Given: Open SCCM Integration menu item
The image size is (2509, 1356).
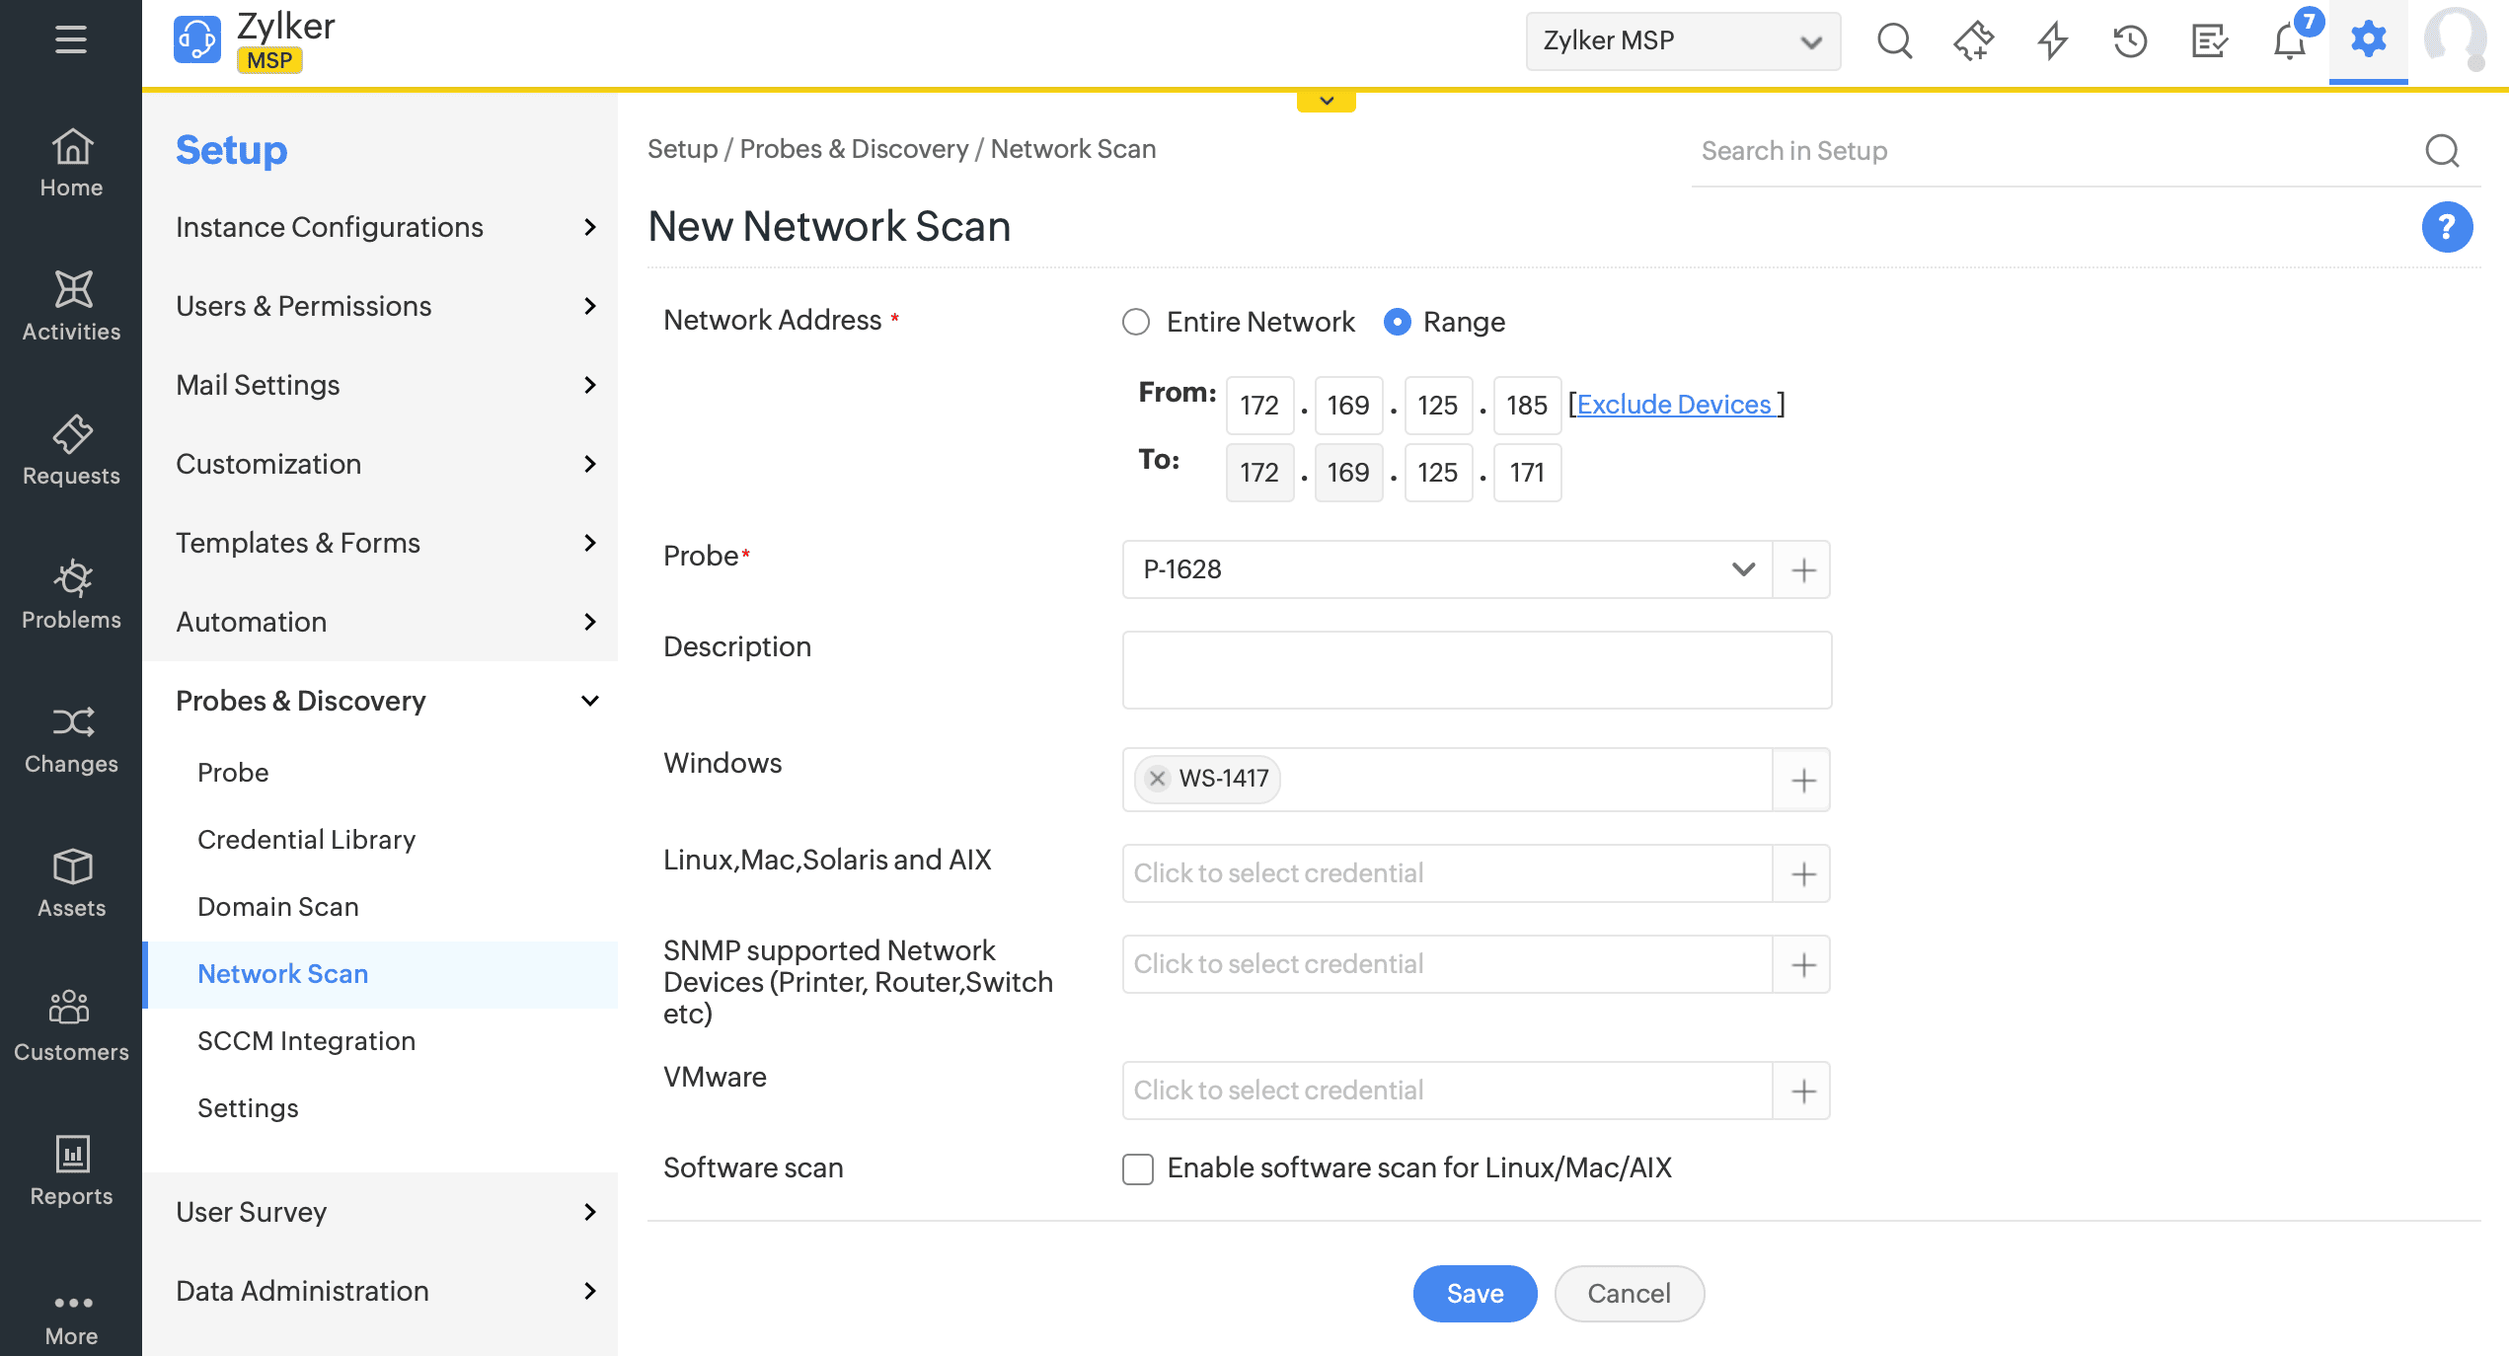Looking at the screenshot, I should coord(306,1041).
